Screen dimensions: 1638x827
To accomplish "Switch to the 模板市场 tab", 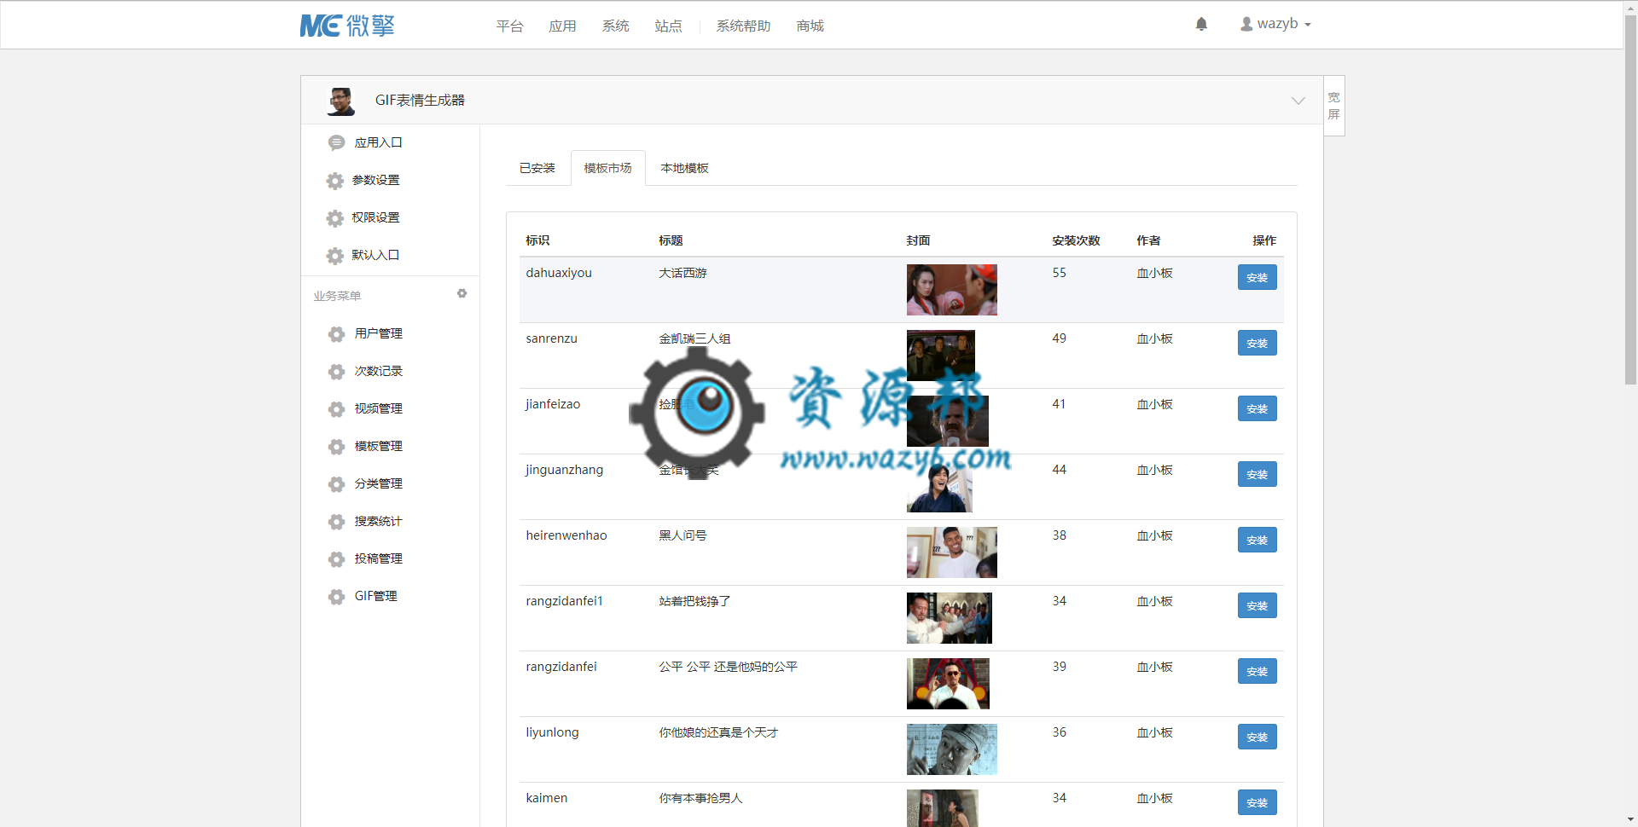I will 607,168.
